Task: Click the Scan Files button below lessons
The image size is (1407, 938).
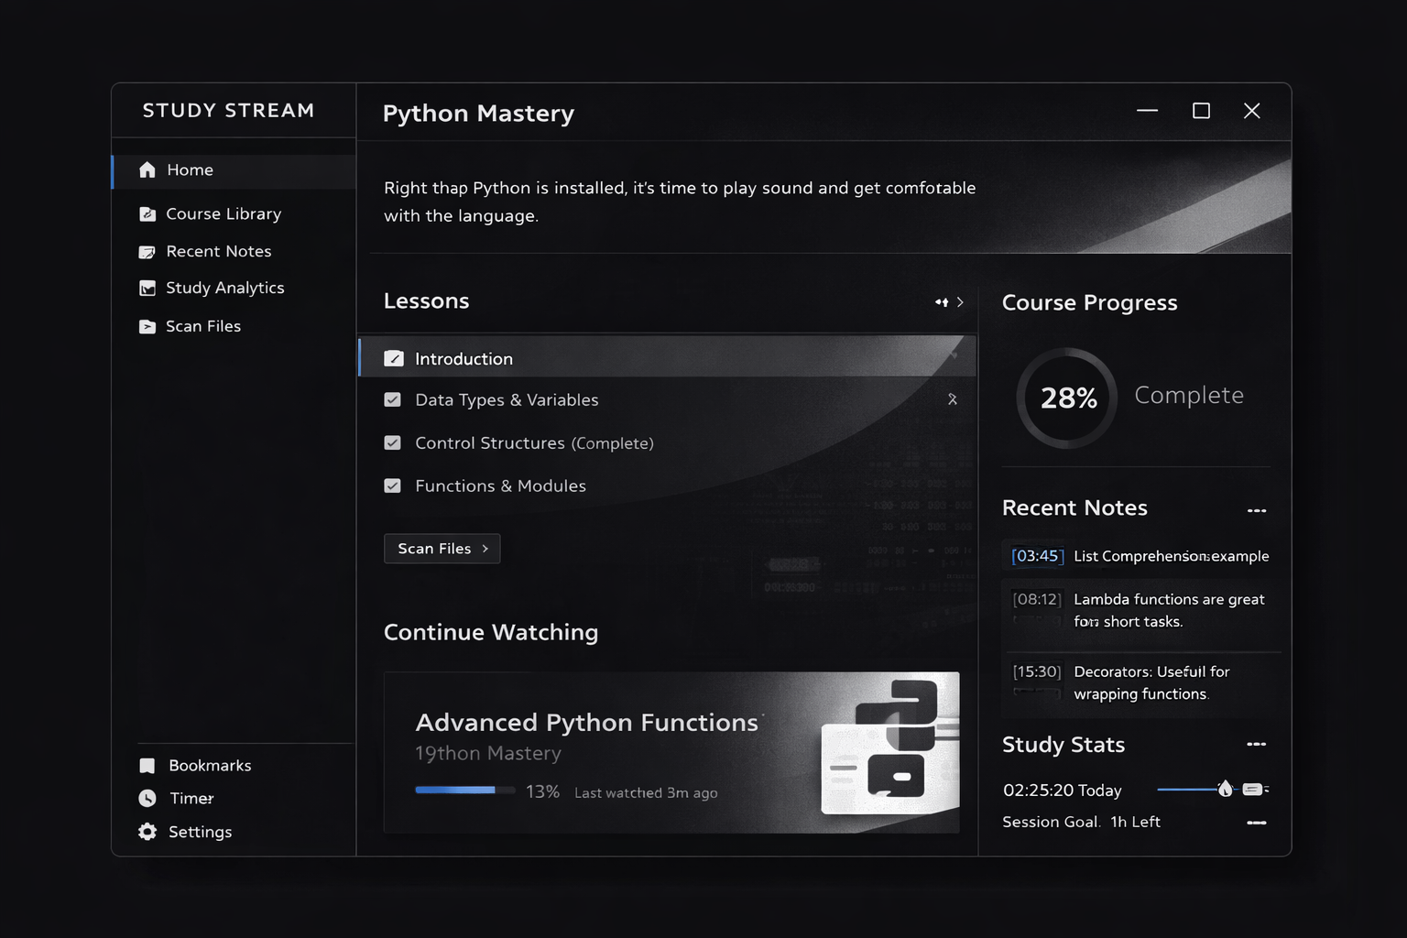Action: click(442, 549)
